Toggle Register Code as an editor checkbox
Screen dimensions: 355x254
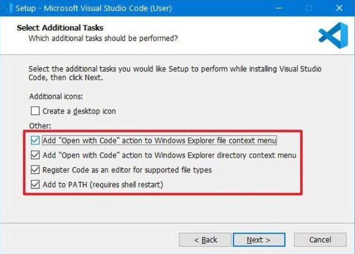click(x=35, y=170)
